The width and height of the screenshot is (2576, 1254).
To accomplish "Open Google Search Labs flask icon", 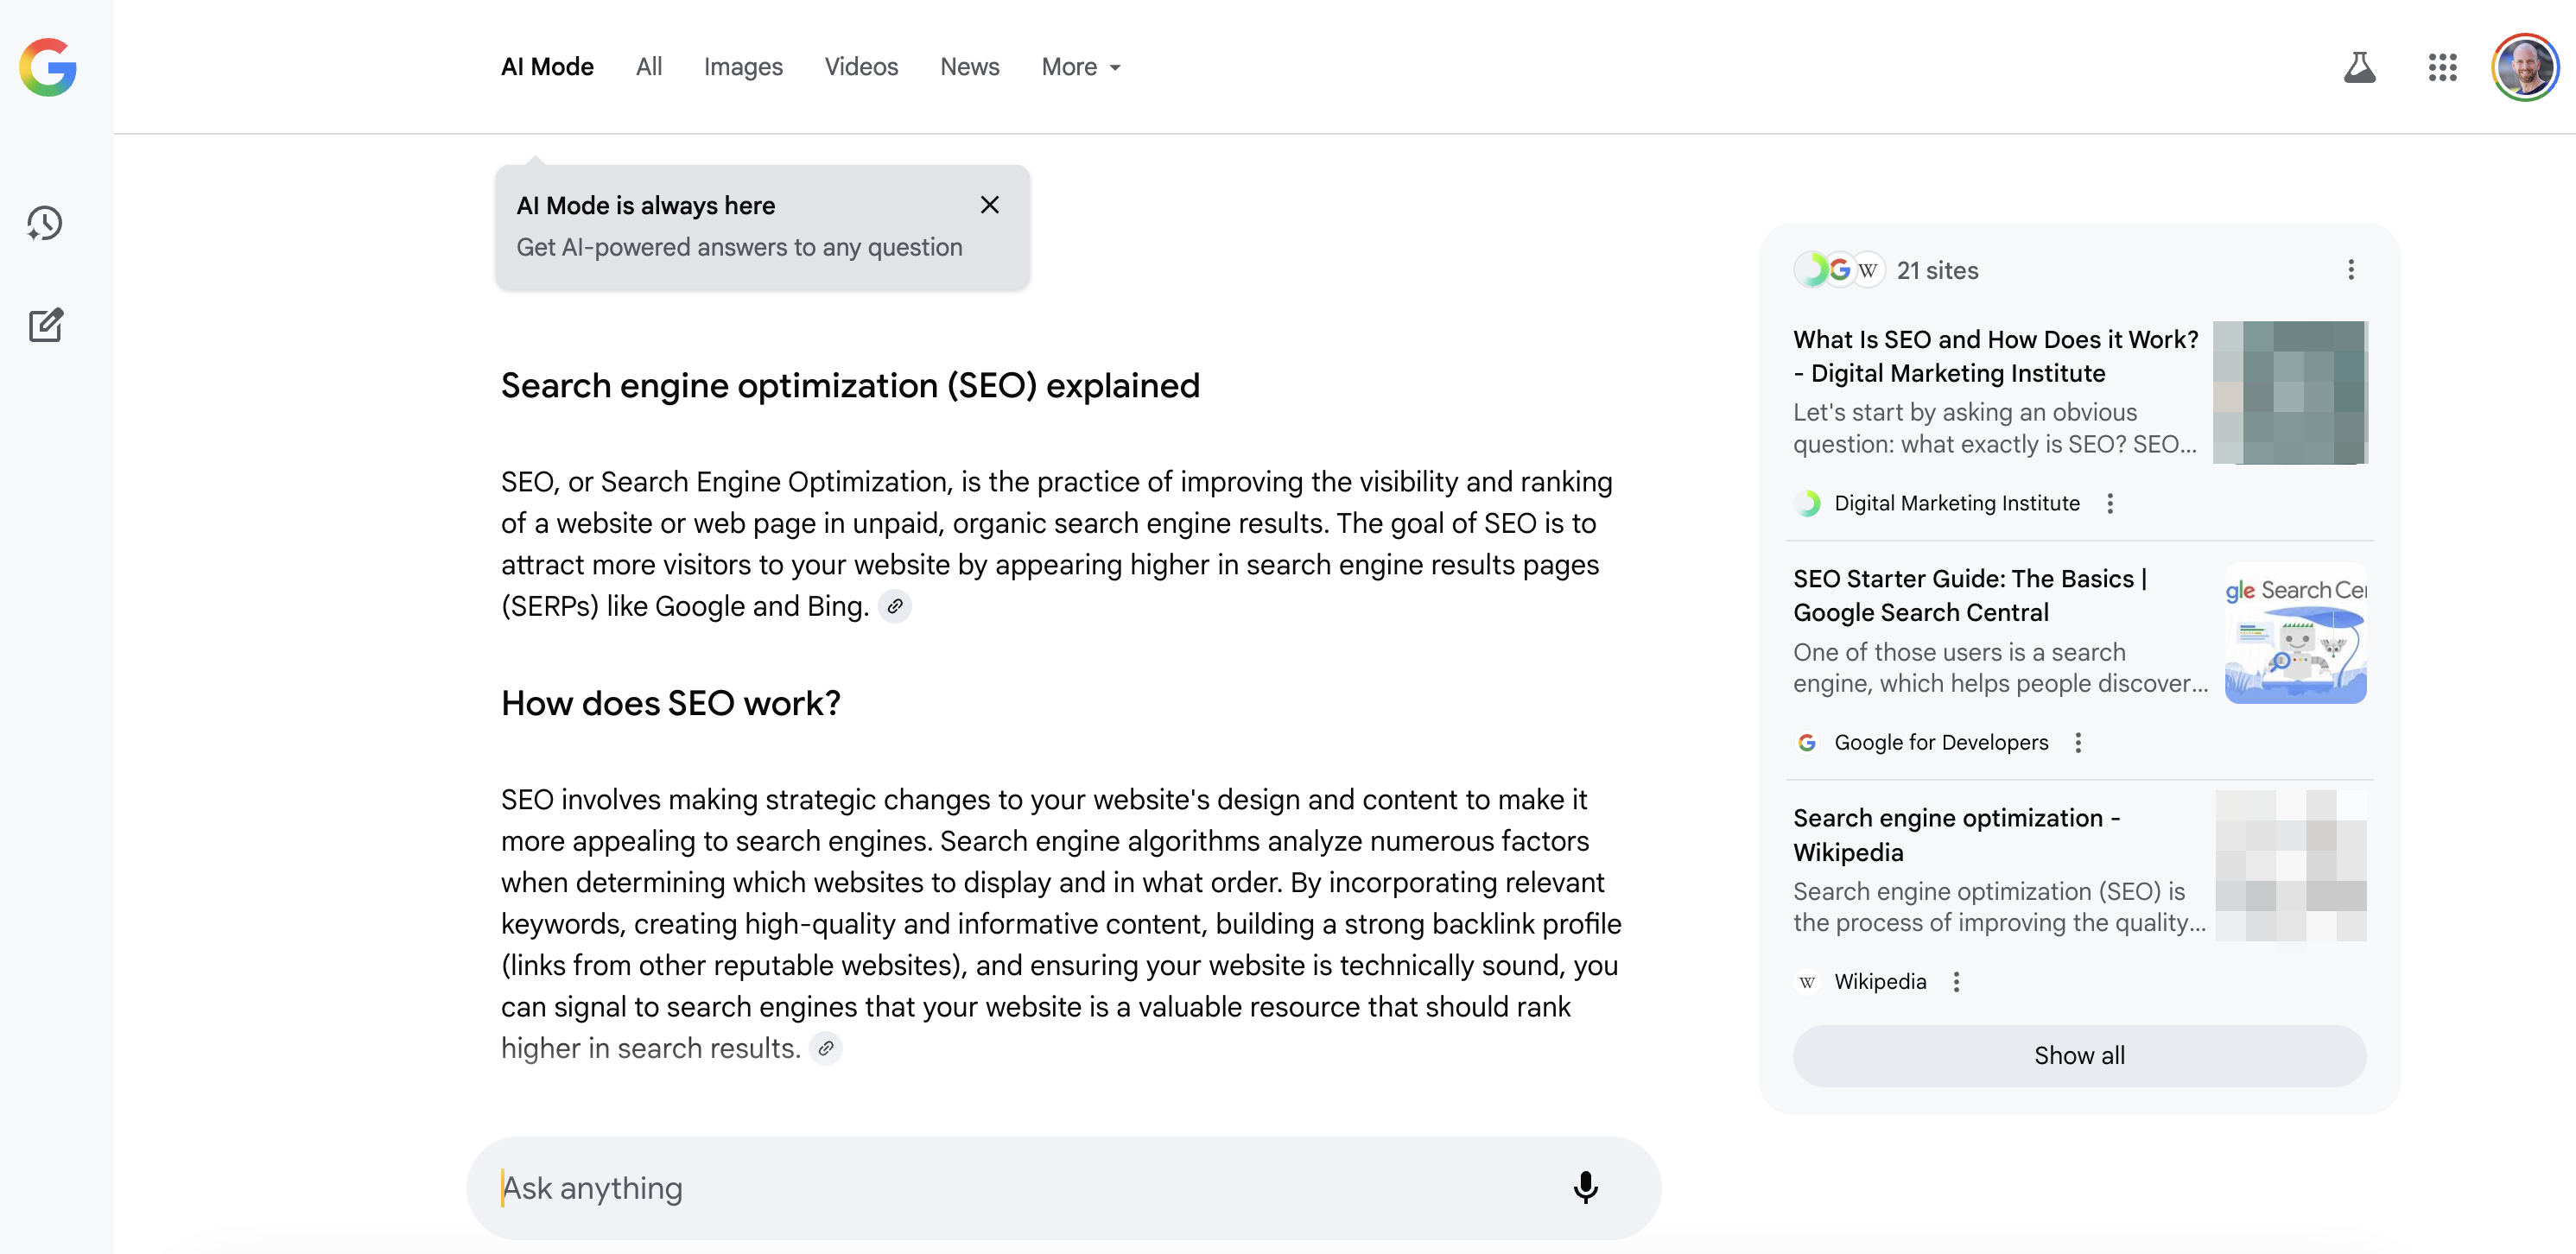I will click(2360, 66).
